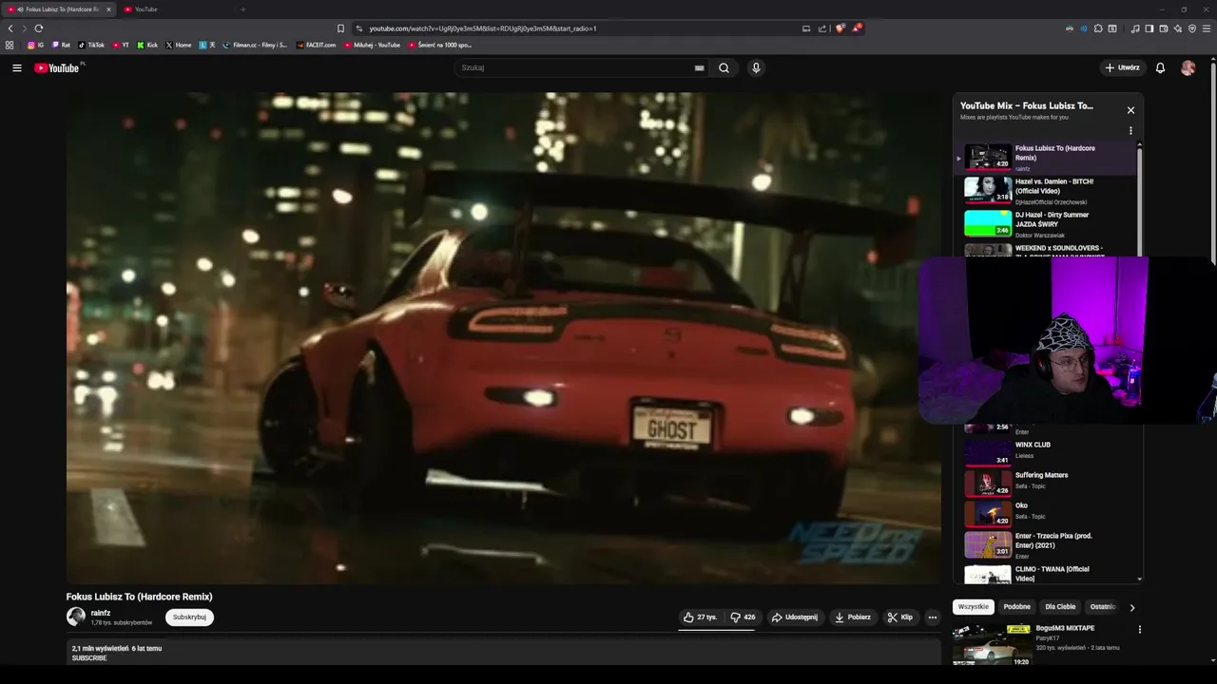Open the apps grid in bookmarks bar

[x=10, y=45]
